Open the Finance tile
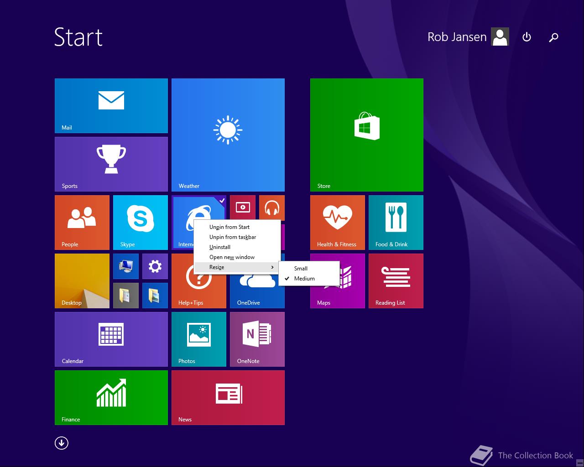 coord(111,398)
